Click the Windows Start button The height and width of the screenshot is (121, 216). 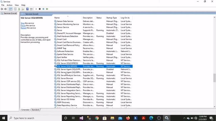[x=3, y=118]
